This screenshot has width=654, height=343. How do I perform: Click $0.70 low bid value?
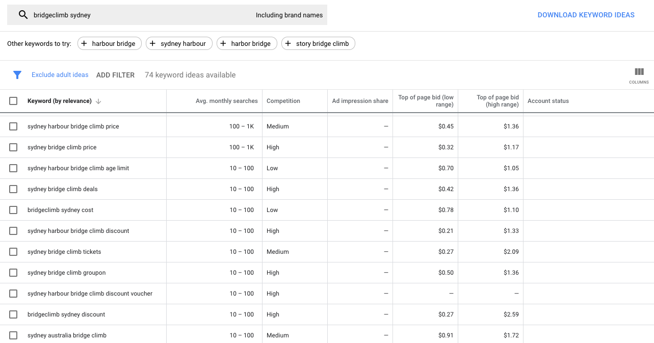pyautogui.click(x=446, y=168)
